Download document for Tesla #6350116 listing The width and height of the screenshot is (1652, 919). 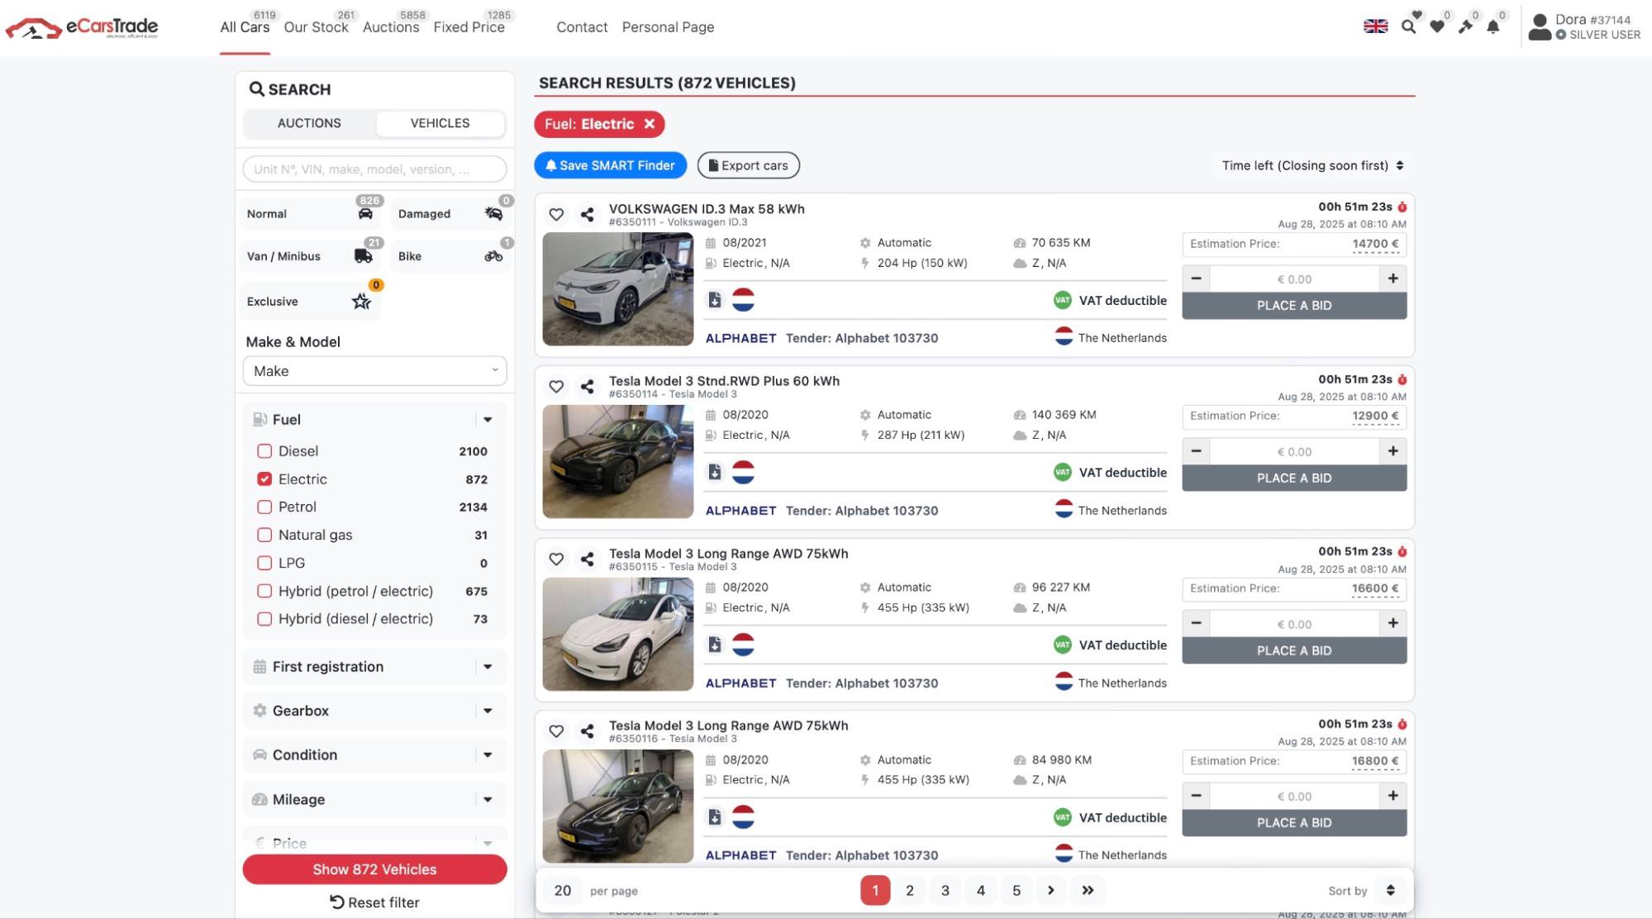(x=715, y=817)
